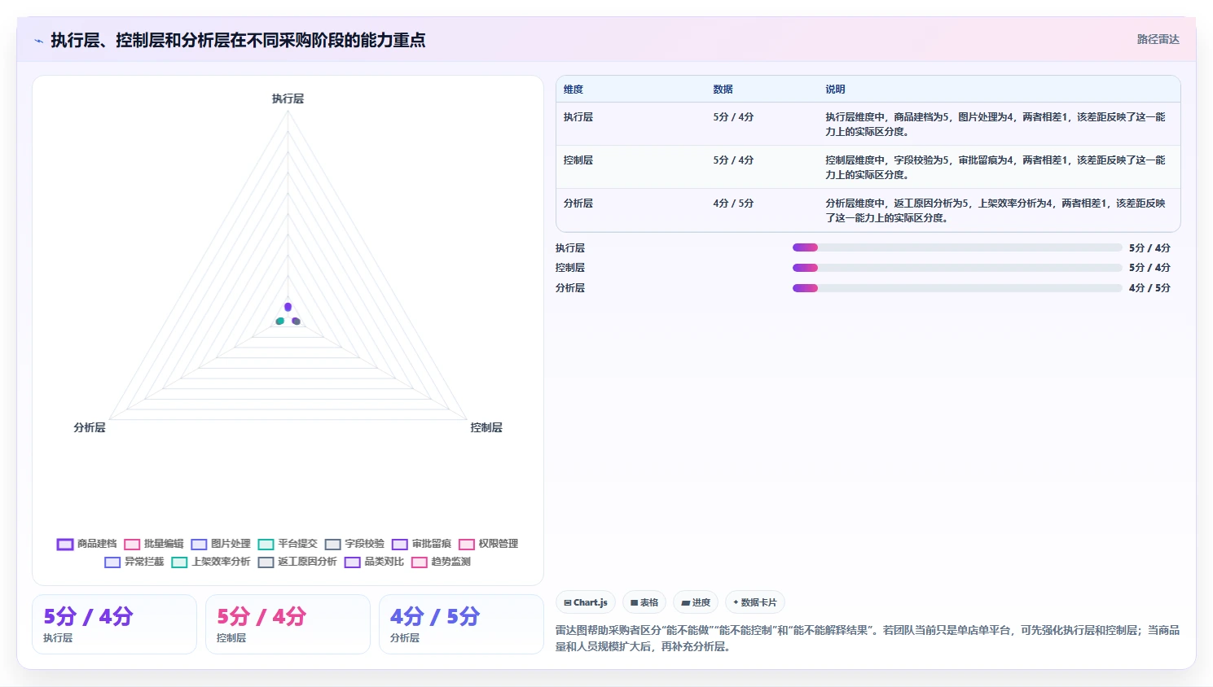Click the teal data point on the radar
The image size is (1213, 687).
click(280, 321)
